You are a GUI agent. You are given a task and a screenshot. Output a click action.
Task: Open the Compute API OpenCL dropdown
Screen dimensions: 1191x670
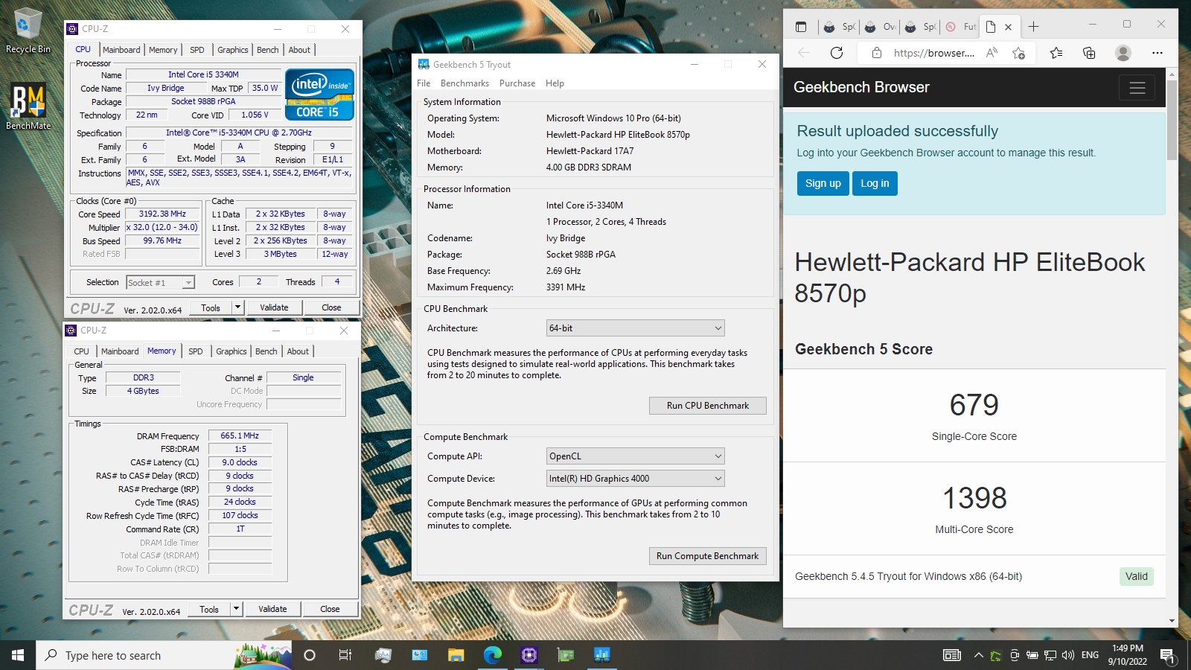point(635,456)
